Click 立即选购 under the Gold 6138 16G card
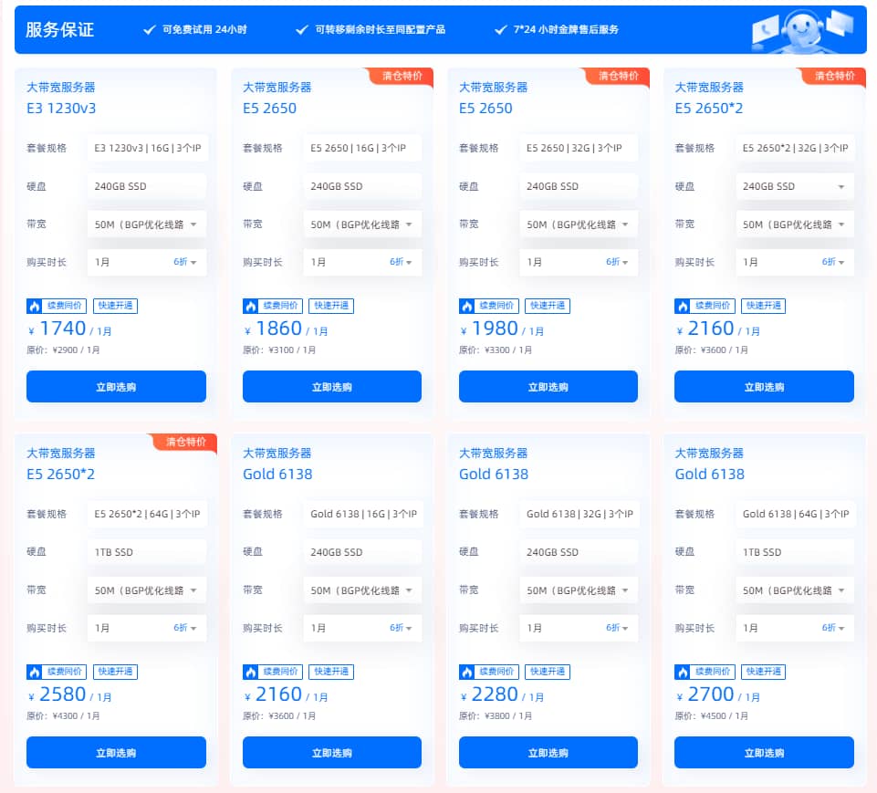This screenshot has height=793, width=877. (x=331, y=752)
